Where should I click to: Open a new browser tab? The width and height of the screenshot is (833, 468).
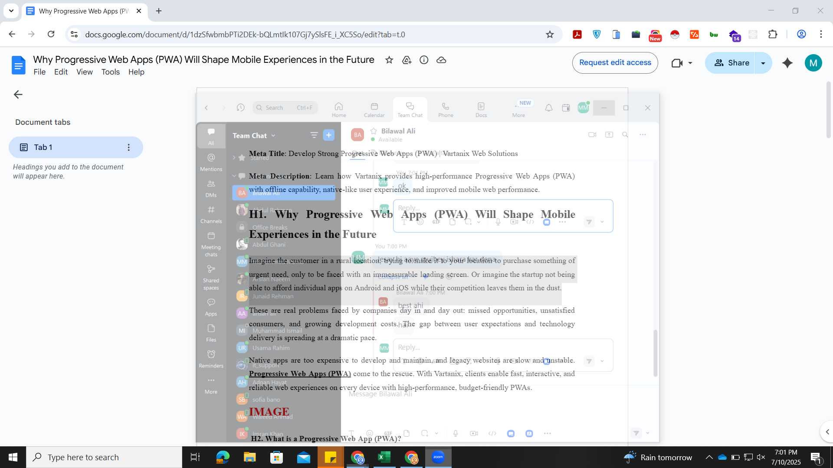(159, 11)
